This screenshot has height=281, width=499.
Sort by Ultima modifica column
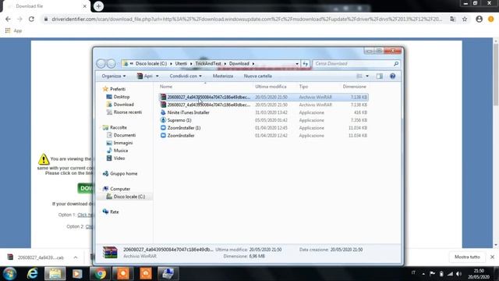pos(271,87)
